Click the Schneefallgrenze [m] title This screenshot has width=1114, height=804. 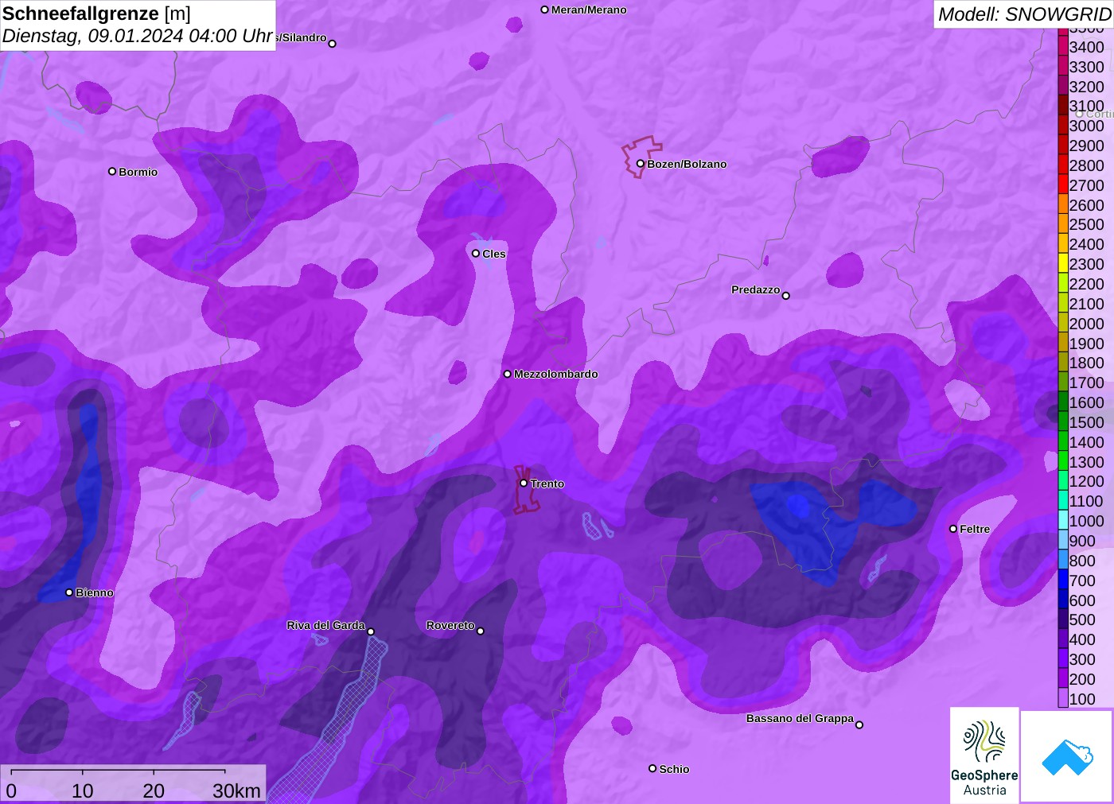[96, 14]
